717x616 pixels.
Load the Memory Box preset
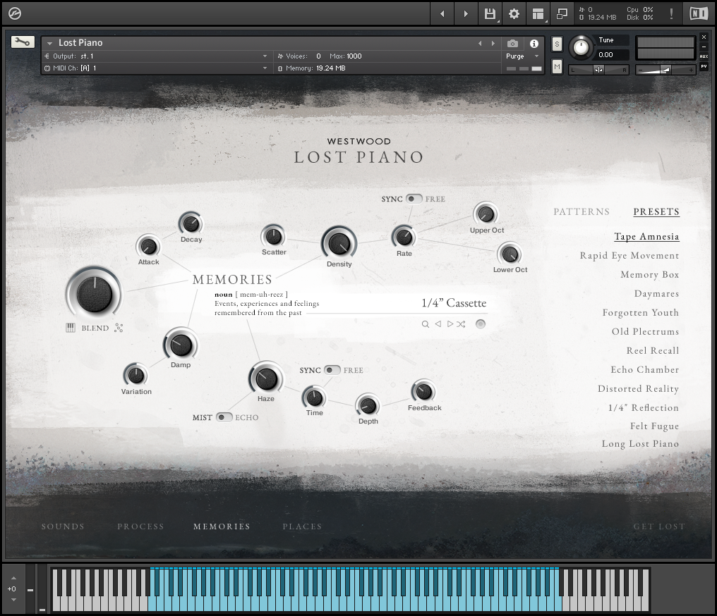pos(649,274)
